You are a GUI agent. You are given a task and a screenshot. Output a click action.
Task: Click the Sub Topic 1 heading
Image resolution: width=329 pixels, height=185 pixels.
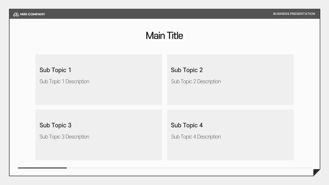(55, 70)
